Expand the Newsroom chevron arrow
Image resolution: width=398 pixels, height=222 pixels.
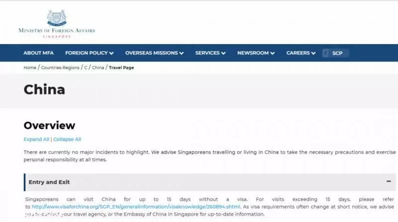click(x=272, y=53)
